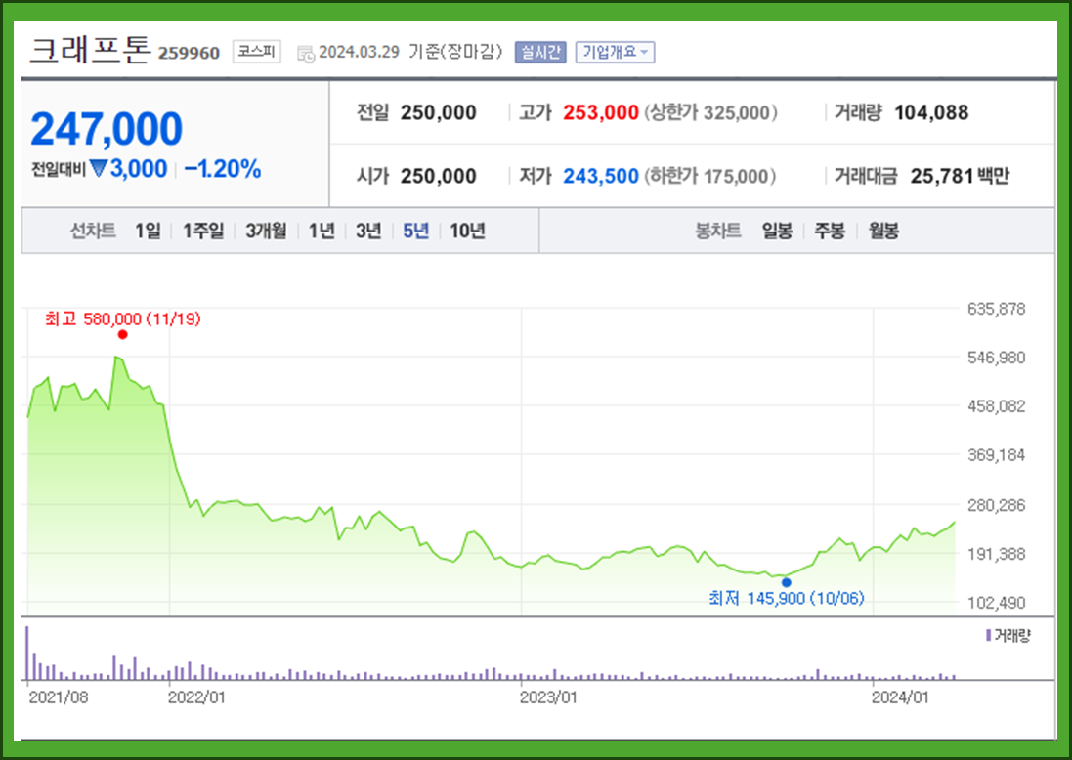Switch chart to 3개월 period
Viewport: 1072px width, 760px height.
click(266, 231)
